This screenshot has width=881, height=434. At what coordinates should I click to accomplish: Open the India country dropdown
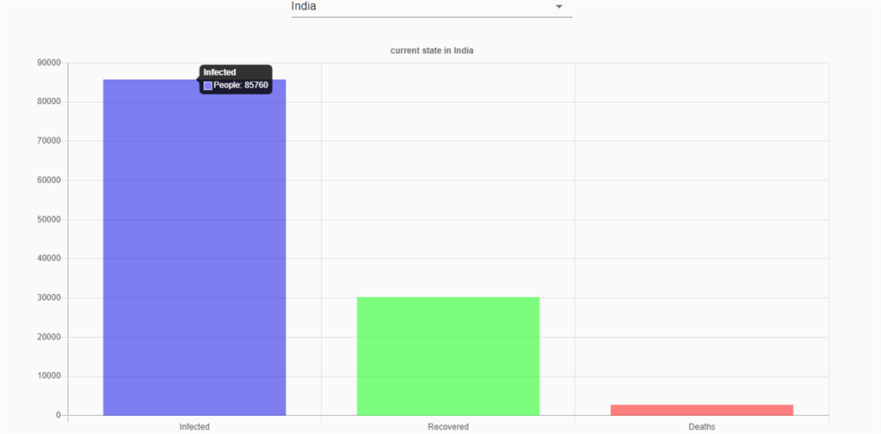(432, 8)
